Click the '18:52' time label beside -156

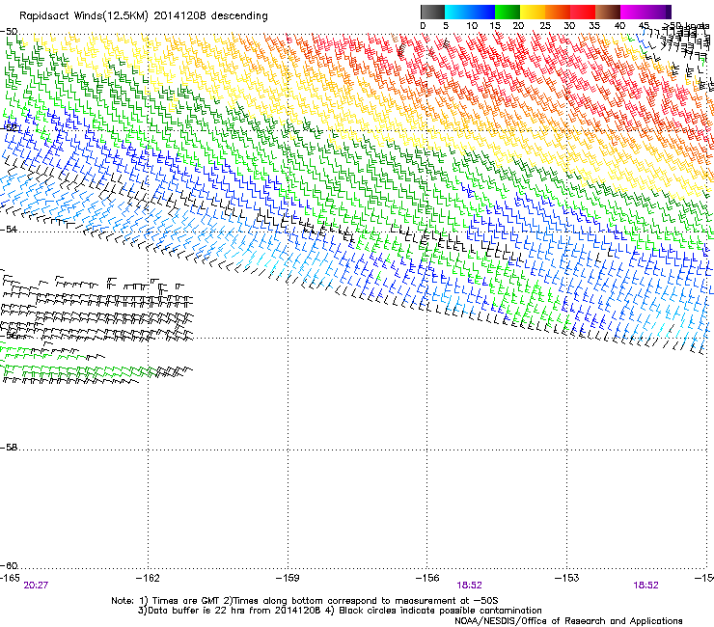(x=470, y=586)
